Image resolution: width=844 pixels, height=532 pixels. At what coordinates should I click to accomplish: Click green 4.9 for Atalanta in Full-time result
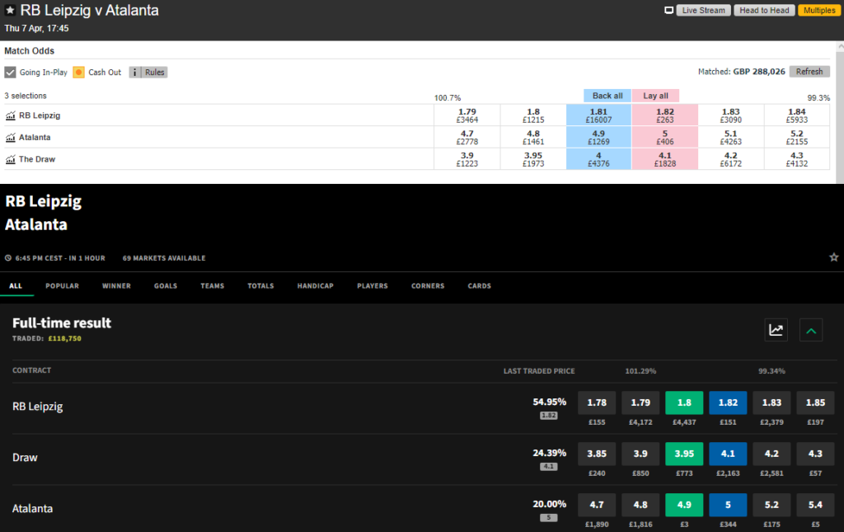[684, 505]
